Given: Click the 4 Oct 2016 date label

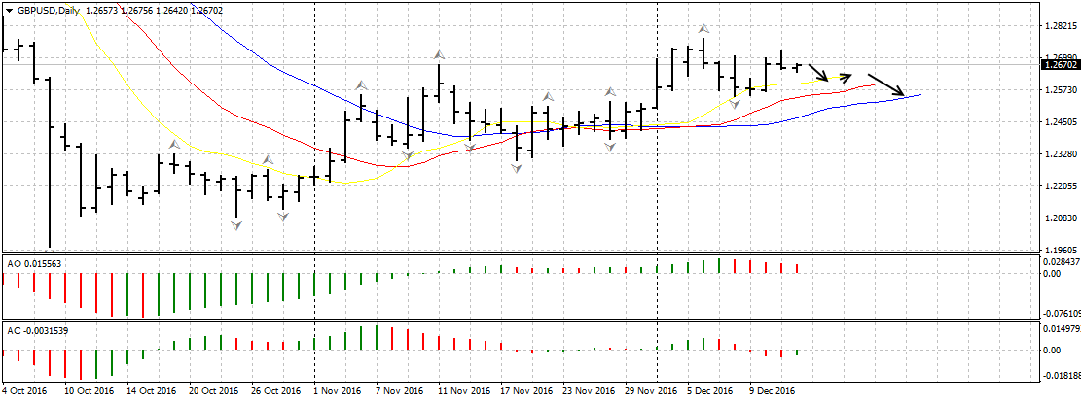Looking at the screenshot, I should (x=24, y=391).
